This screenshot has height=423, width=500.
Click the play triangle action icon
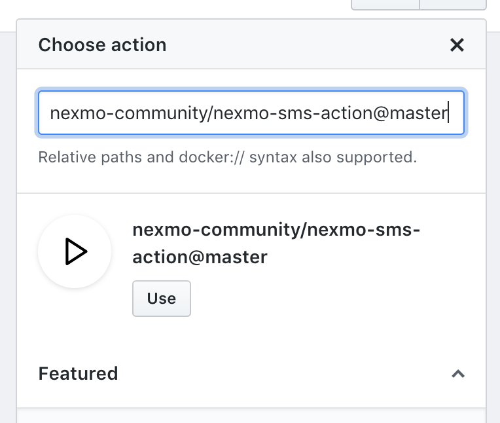[x=75, y=251]
